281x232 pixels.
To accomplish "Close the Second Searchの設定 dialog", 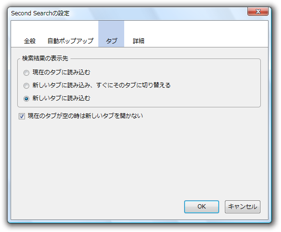I will (258, 12).
